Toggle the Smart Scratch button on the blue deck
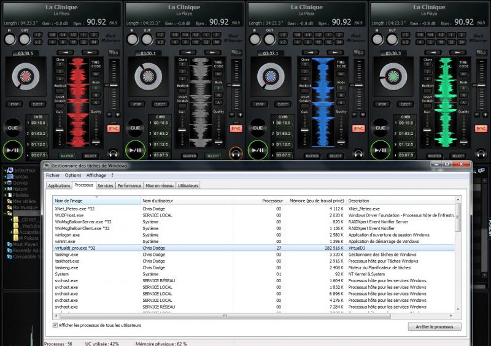This screenshot has height=346, width=491. tap(306, 104)
